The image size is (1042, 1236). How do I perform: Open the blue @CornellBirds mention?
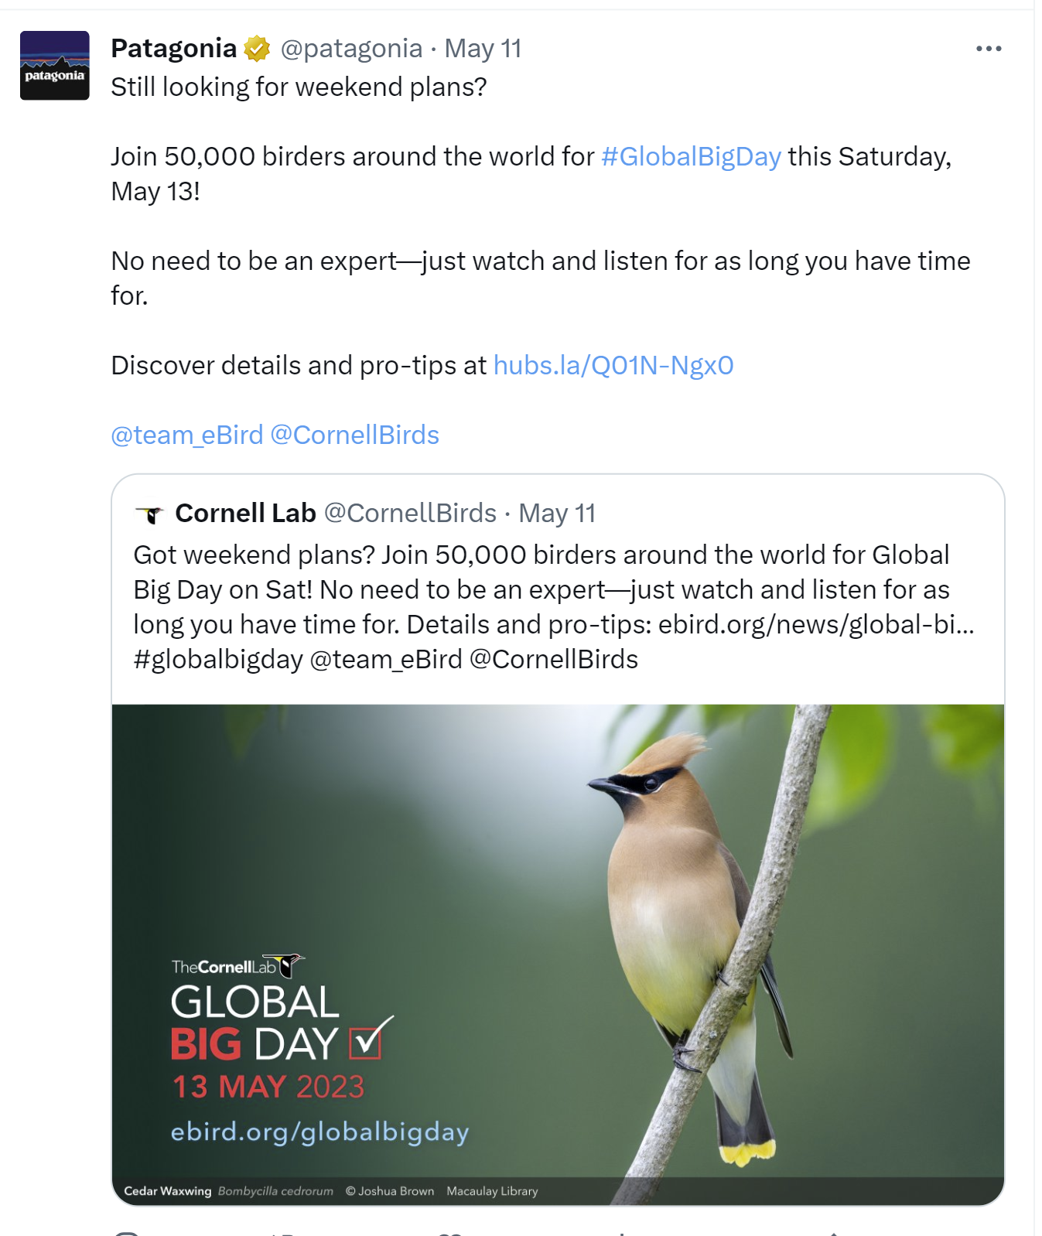point(354,435)
